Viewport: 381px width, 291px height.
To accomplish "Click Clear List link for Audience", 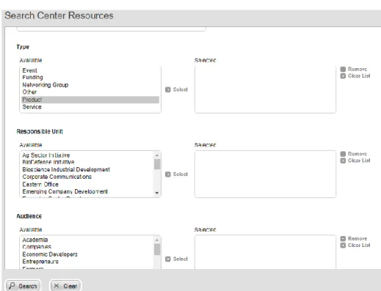I will [359, 246].
